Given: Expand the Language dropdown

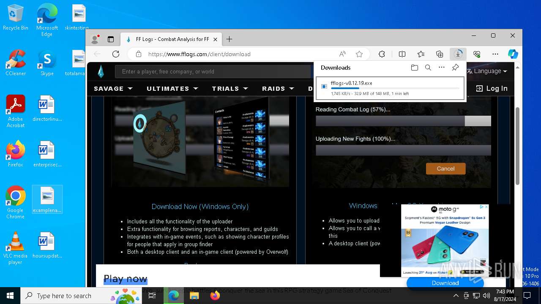Looking at the screenshot, I should 487,71.
